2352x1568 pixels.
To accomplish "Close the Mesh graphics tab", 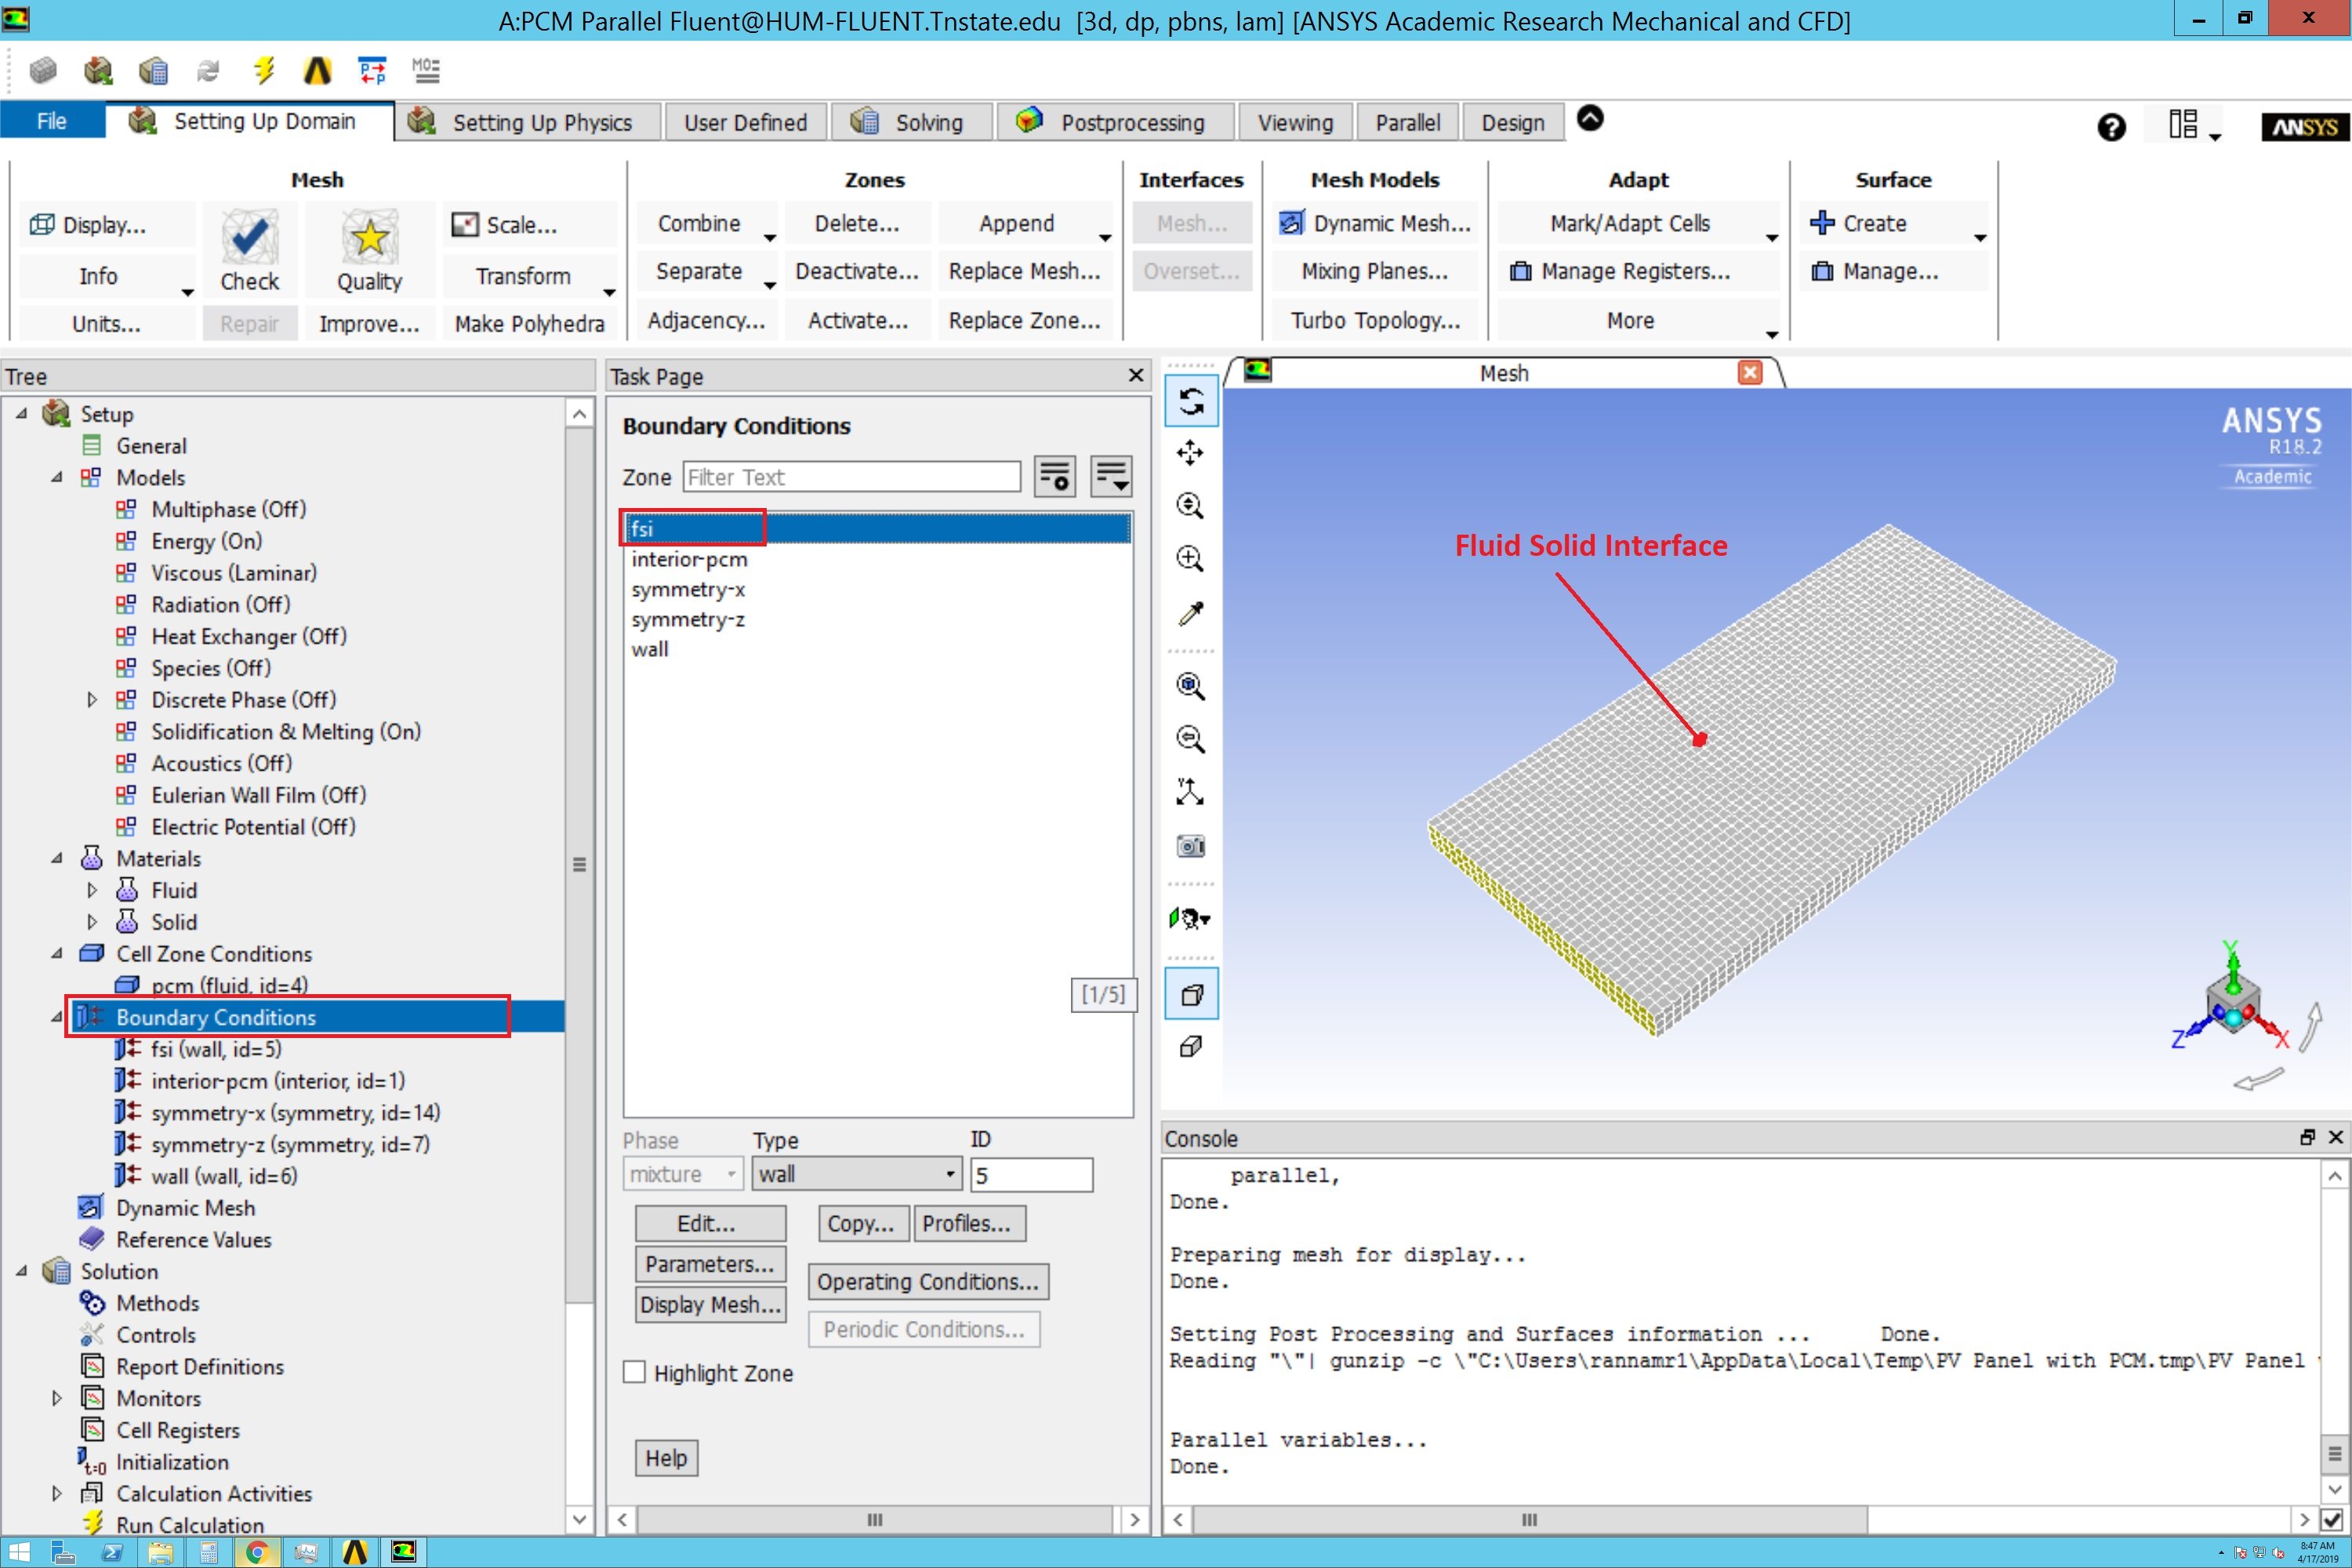I will (1750, 373).
